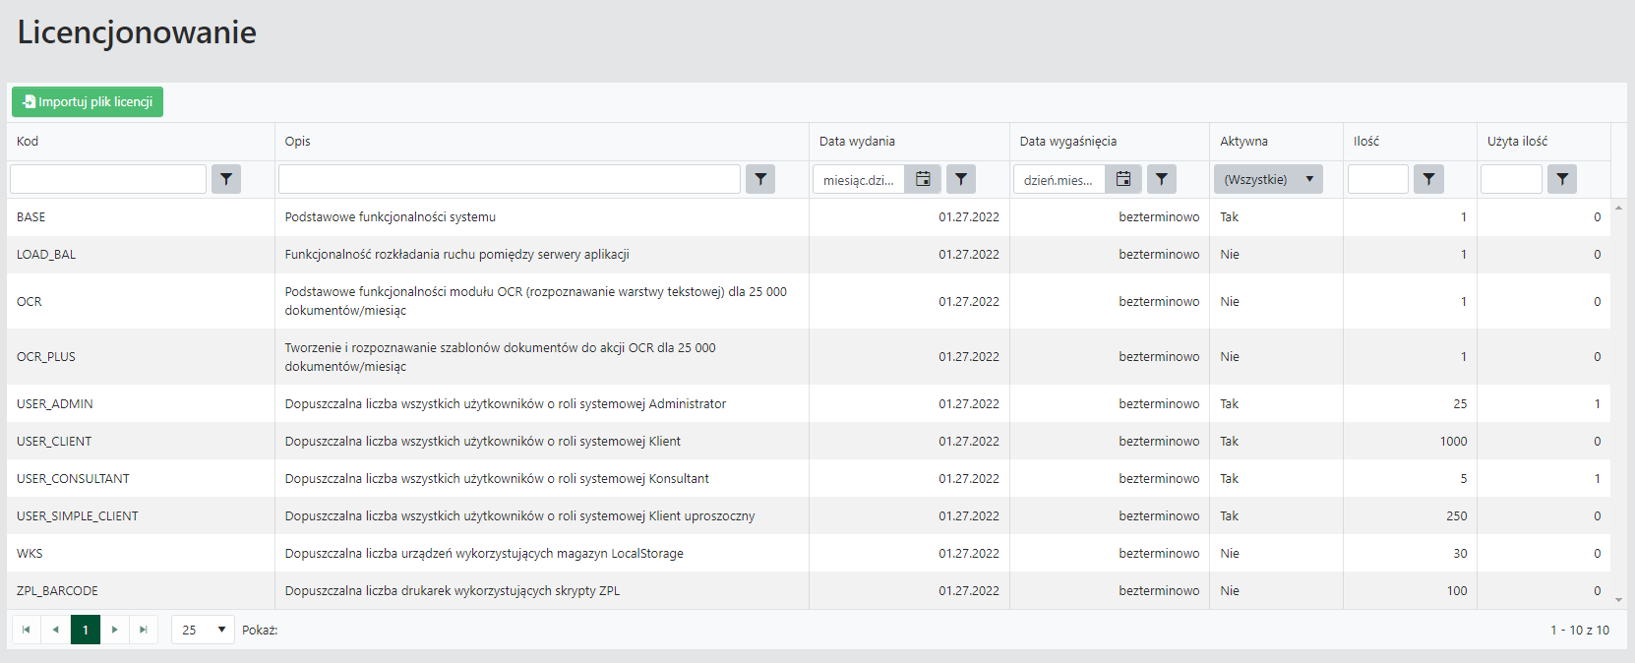Image resolution: width=1635 pixels, height=663 pixels.
Task: Click the Opis column filter icon
Action: pyautogui.click(x=760, y=179)
